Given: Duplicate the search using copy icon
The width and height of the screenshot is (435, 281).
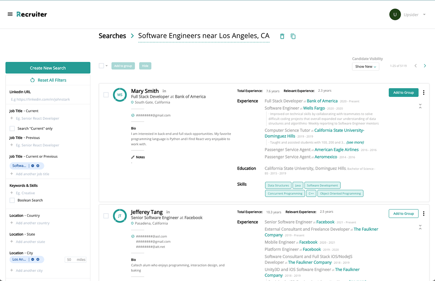Looking at the screenshot, I should 293,36.
